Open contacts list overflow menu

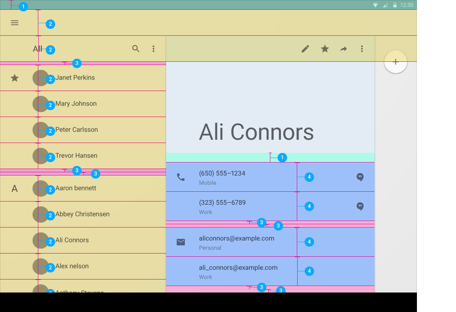153,49
